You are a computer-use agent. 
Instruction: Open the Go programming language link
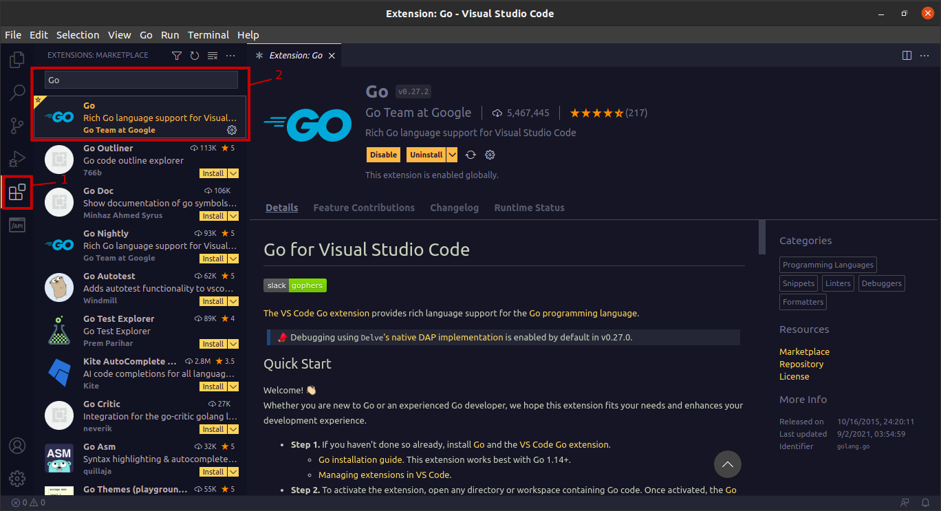coord(583,313)
